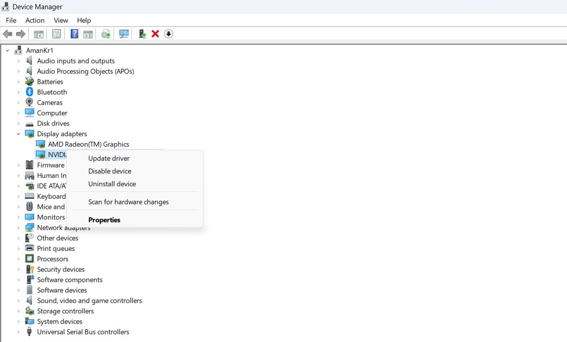567x342 pixels.
Task: Open the Action menu
Action: point(35,20)
